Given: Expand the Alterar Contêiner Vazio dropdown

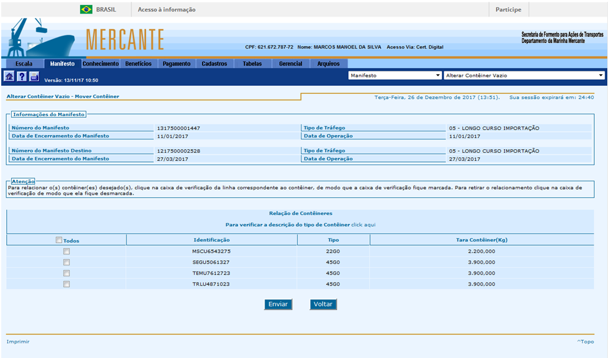Looking at the screenshot, I should pyautogui.click(x=524, y=76).
